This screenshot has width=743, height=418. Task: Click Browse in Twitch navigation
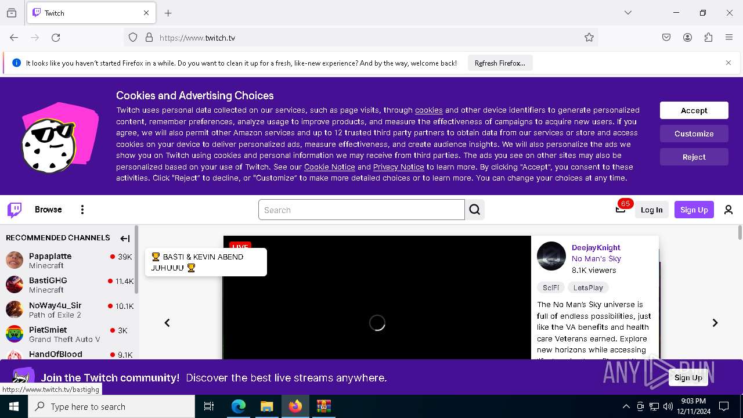point(48,210)
